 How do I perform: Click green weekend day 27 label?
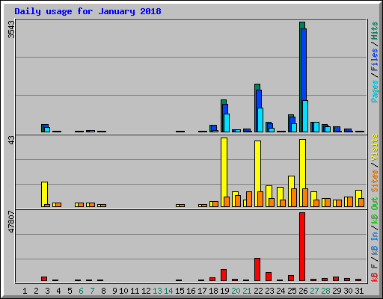[314, 291]
